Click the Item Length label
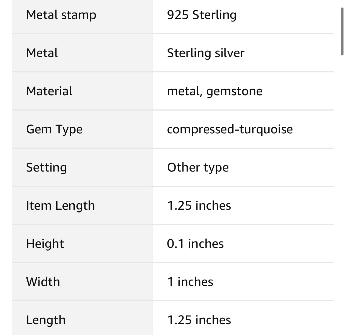Image resolution: width=346 pixels, height=335 pixels. (x=60, y=206)
